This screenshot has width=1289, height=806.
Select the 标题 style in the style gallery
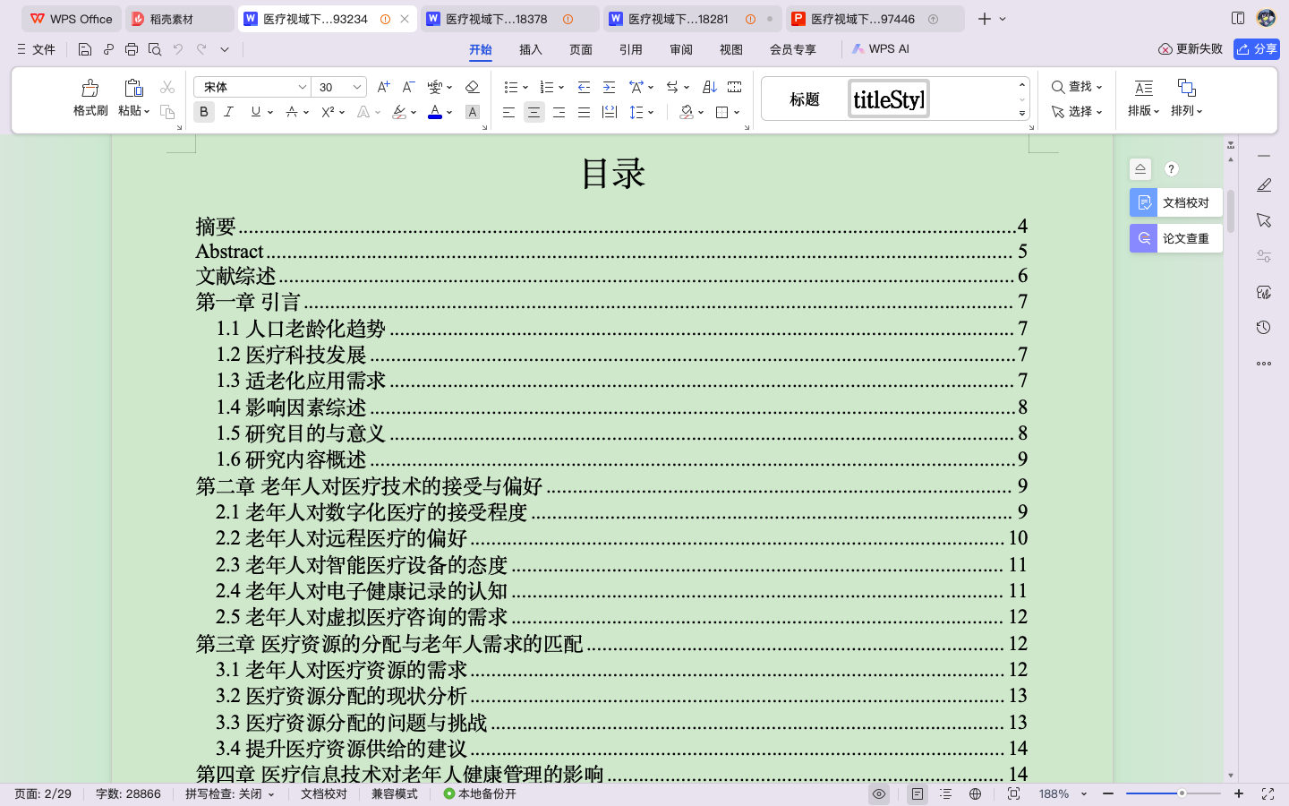pos(804,99)
